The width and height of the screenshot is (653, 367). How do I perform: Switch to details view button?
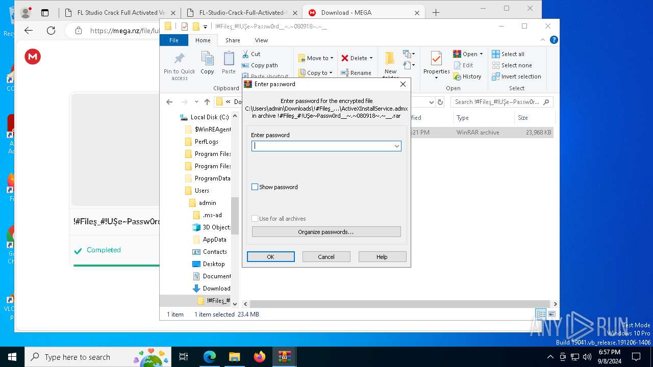pos(541,314)
